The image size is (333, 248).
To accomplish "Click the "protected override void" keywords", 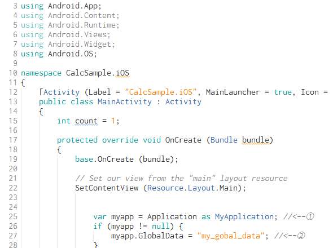I will (x=109, y=140).
